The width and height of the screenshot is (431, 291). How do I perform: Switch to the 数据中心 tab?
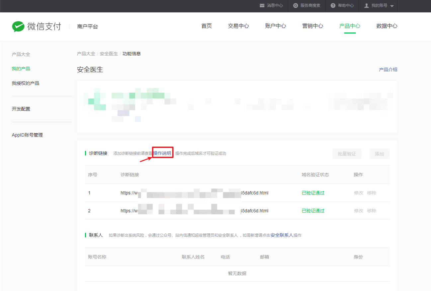pyautogui.click(x=387, y=26)
